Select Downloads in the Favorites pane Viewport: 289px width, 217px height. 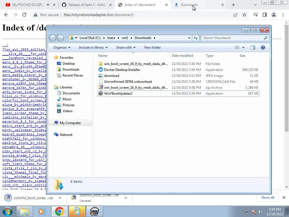71,70
